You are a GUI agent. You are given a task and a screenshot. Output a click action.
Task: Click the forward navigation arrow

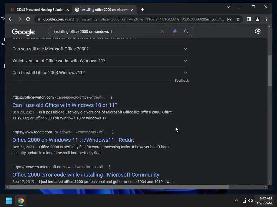coord(19,19)
